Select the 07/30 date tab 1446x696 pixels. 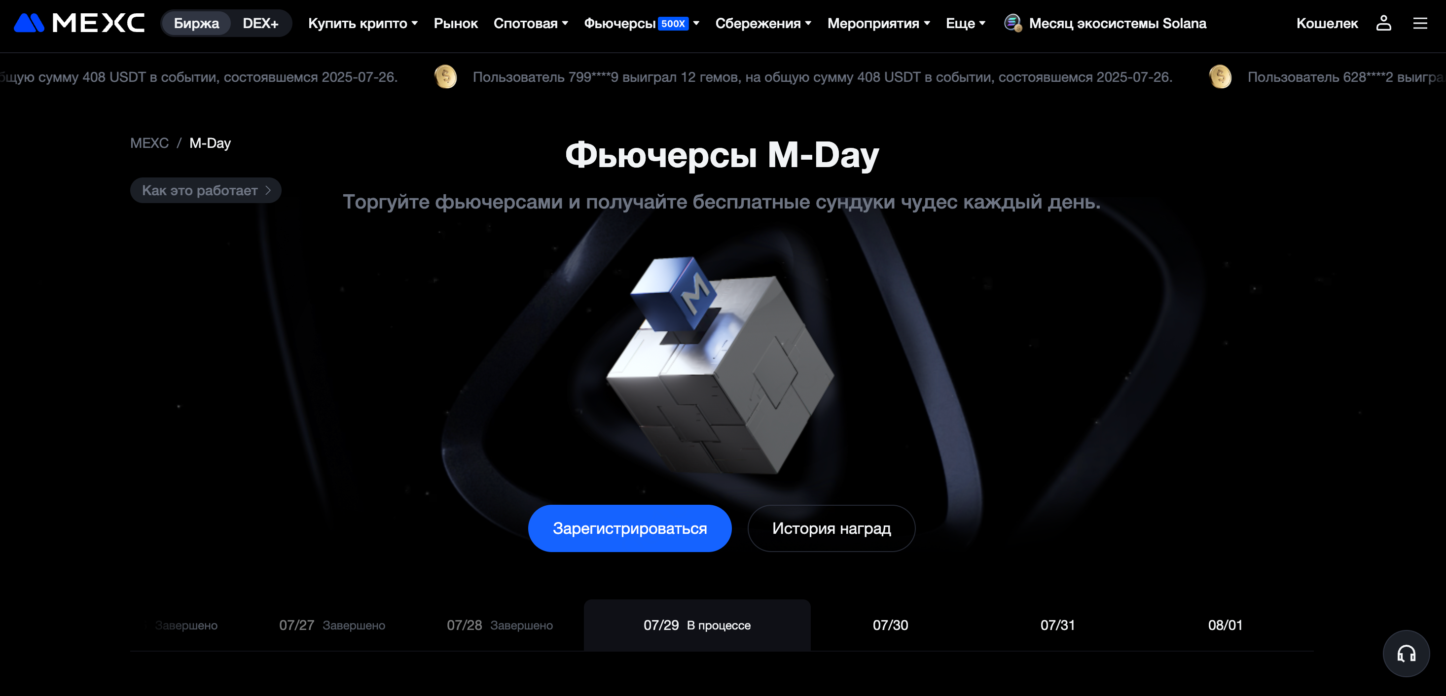tap(890, 625)
